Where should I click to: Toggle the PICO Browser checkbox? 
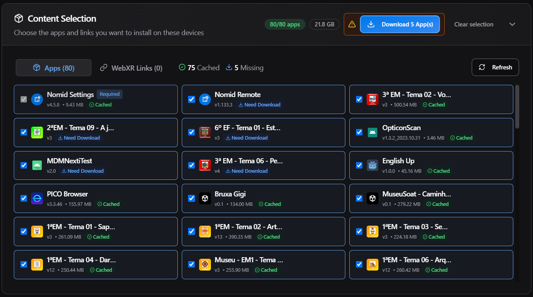coord(24,198)
